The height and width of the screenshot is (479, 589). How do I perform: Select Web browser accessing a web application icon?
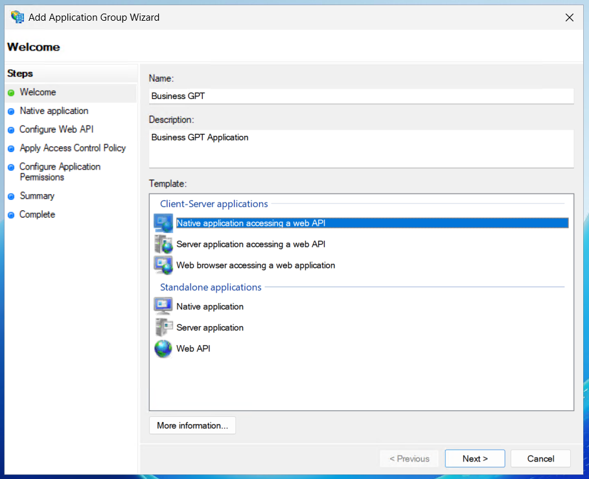pos(163,265)
